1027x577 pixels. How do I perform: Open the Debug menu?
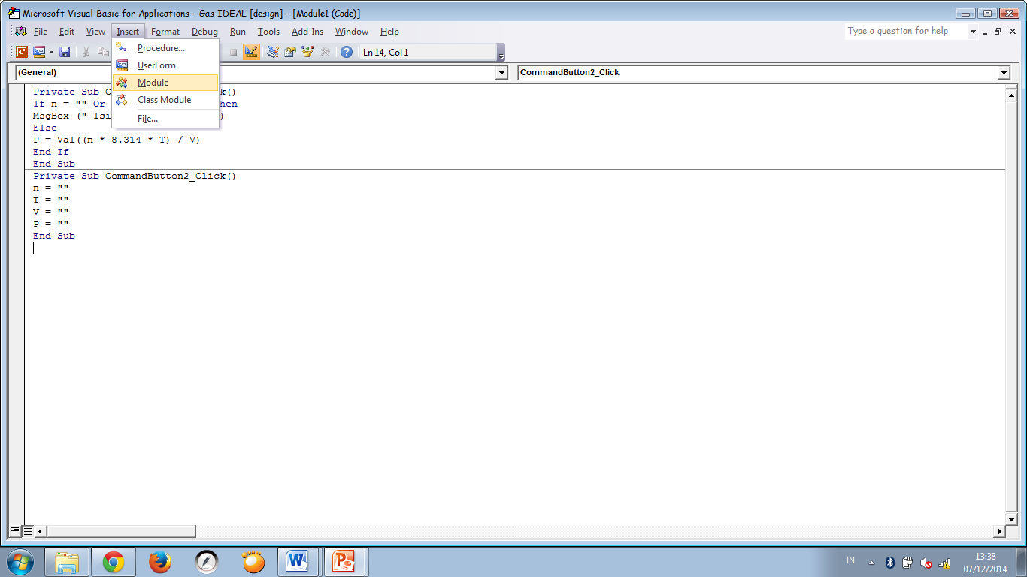coord(204,32)
